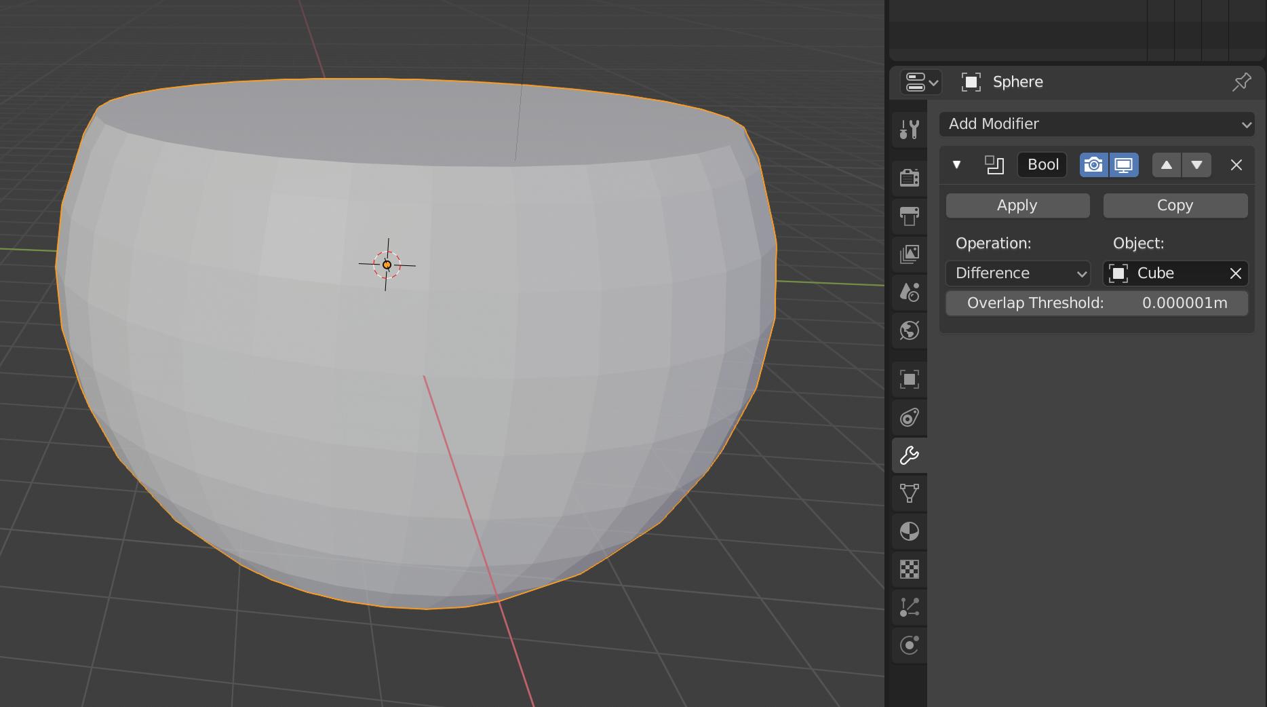Click the 3D cursor in the viewport
Screen dimensions: 1267x707
click(x=387, y=265)
